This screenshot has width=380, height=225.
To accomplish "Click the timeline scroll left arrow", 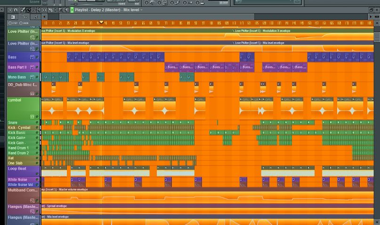I will (44, 17).
